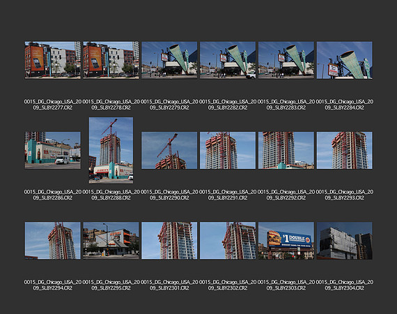Viewport: 397px width, 314px height.
Task: Highlight filename ending 5L8Y2293.CR2
Action: tap(344, 195)
